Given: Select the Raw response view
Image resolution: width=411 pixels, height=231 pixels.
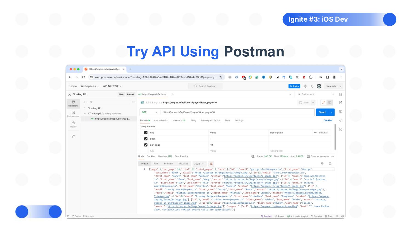Looking at the screenshot, I should click(156, 164).
